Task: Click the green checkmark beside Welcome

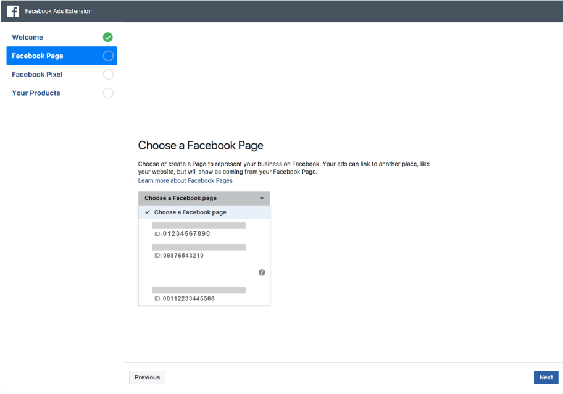Action: pos(107,37)
